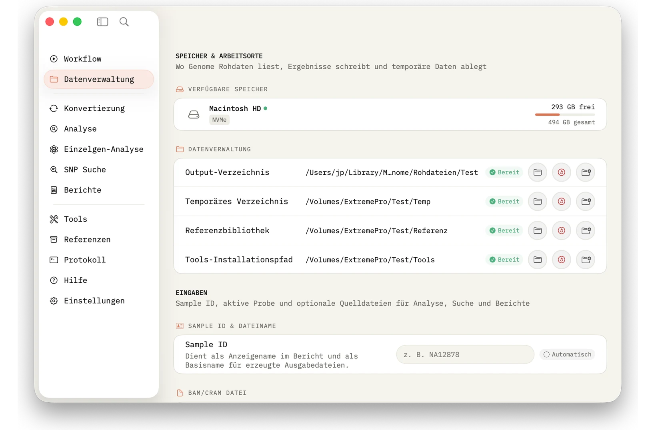656x430 pixels.
Task: Open folder for Tools-Installationspfad
Action: pyautogui.click(x=537, y=260)
